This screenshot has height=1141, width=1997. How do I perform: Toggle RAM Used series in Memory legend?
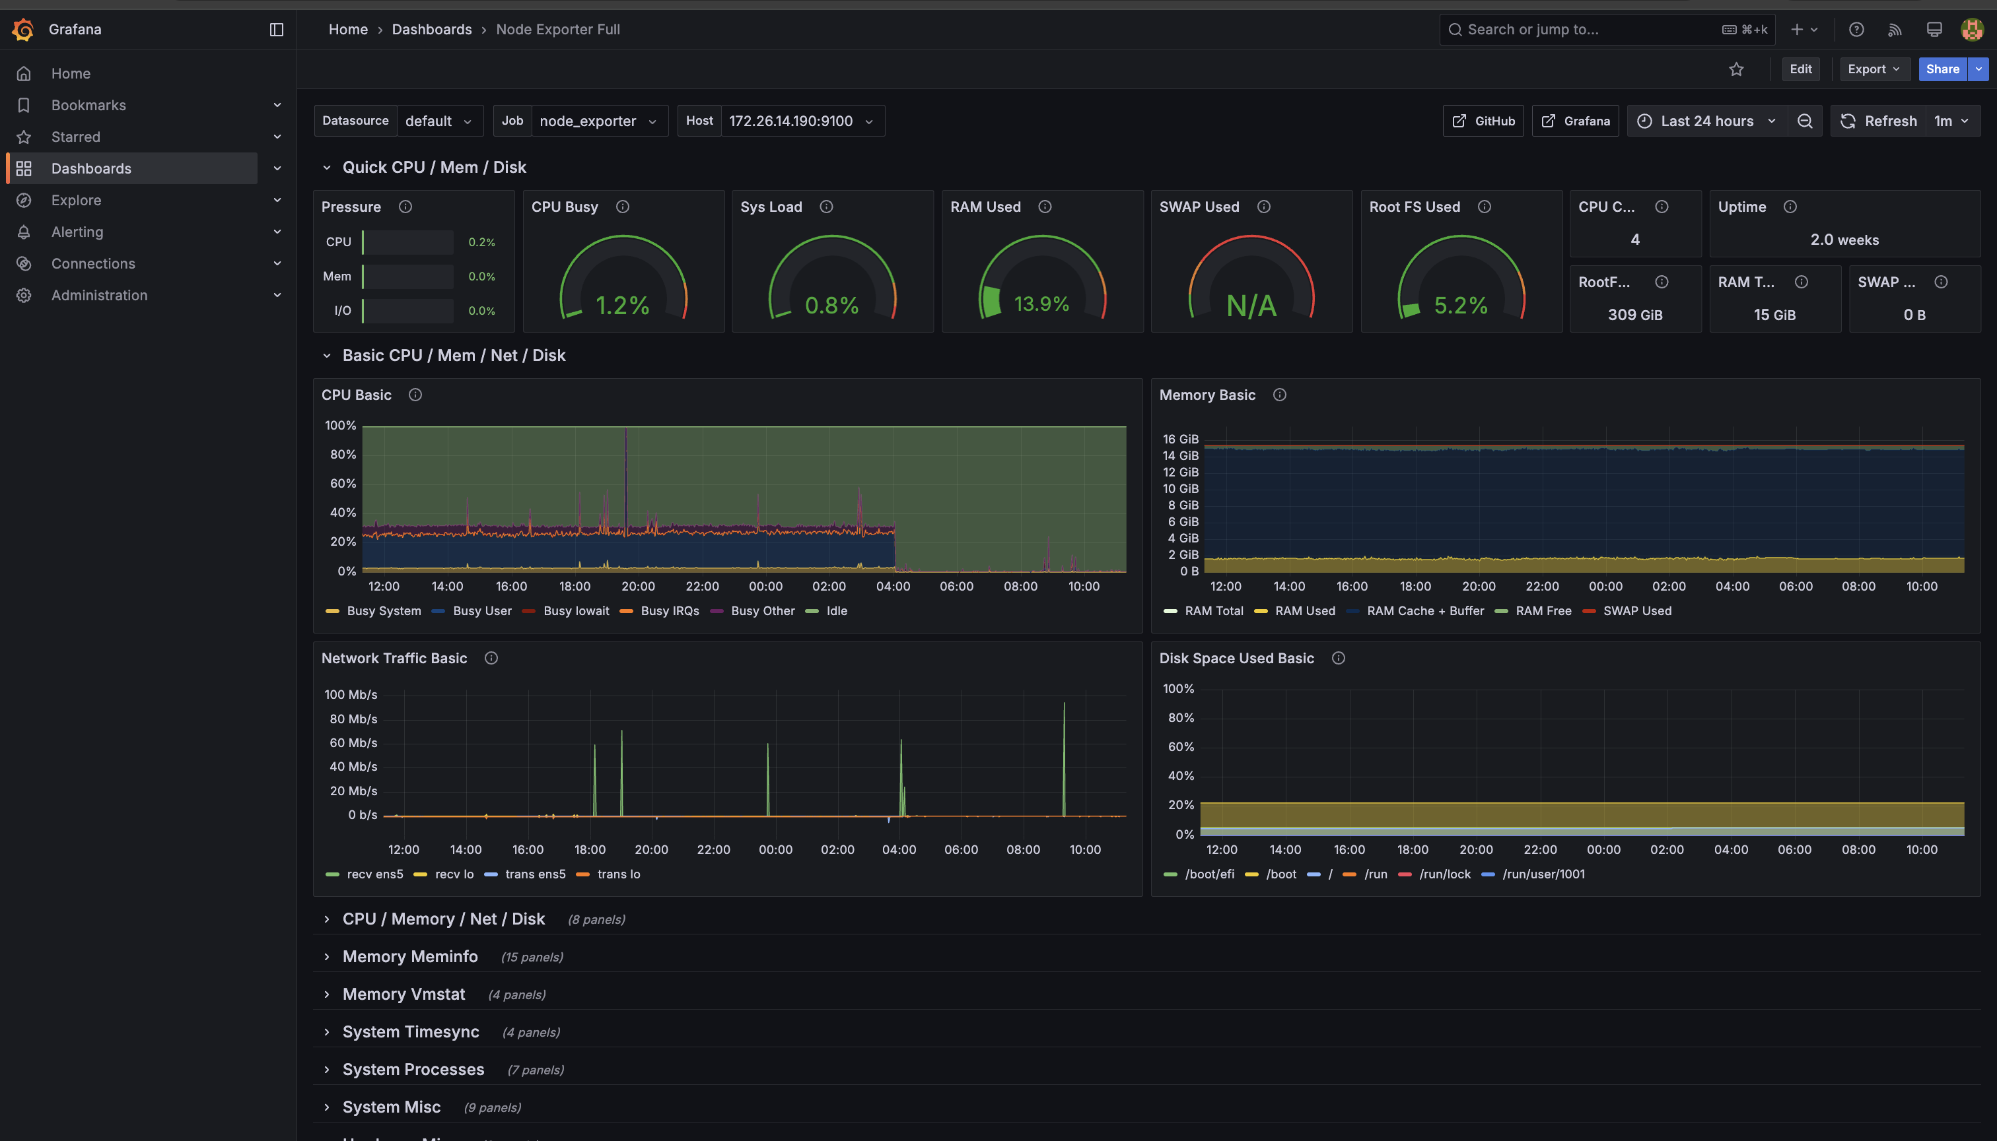[1305, 611]
